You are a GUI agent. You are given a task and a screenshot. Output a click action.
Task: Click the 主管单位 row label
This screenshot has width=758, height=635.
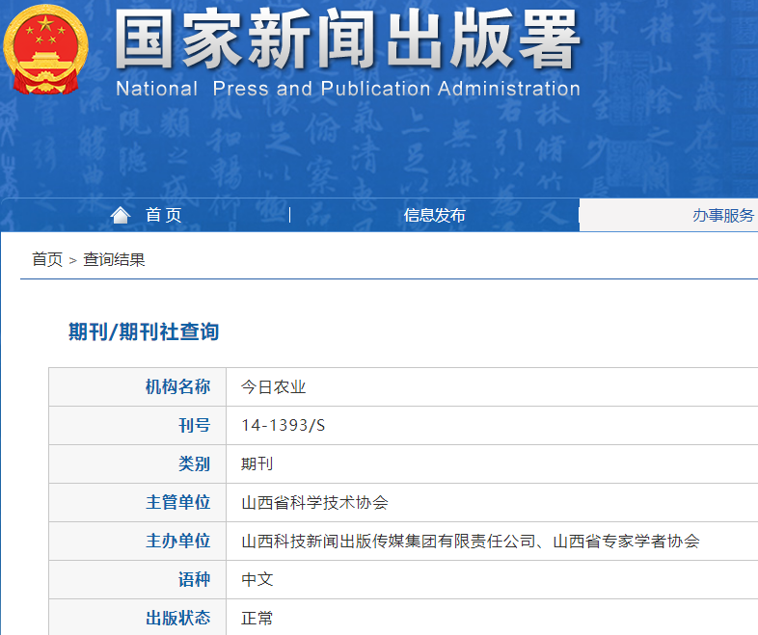(177, 503)
